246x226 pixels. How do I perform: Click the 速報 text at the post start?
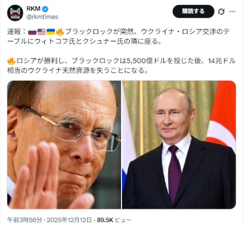[14, 32]
